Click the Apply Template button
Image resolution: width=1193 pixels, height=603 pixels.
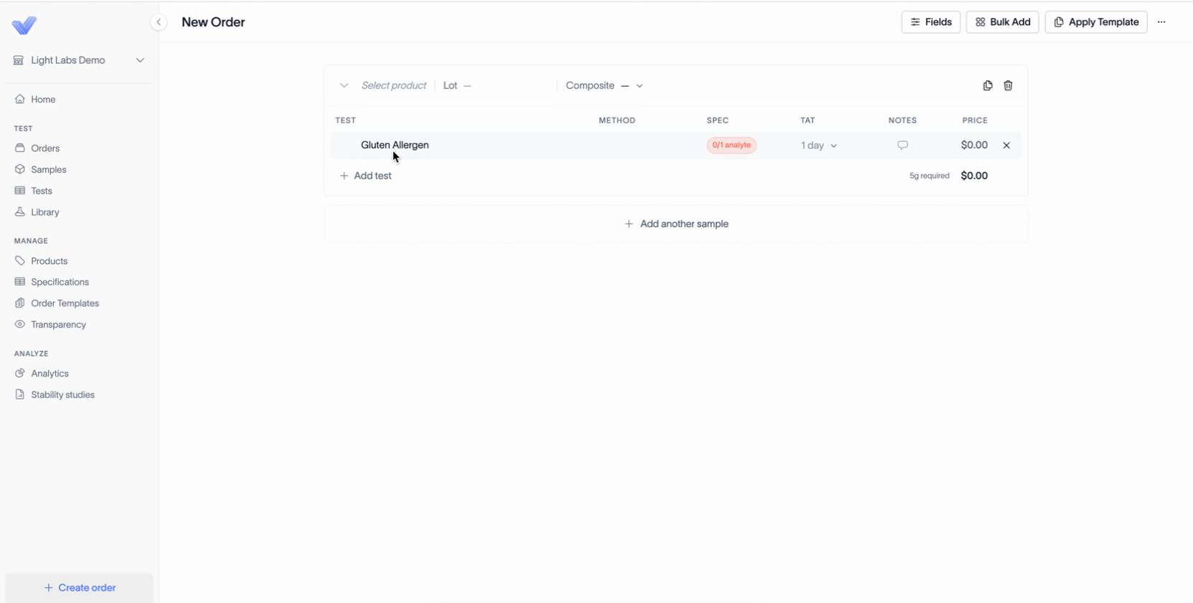click(1096, 22)
